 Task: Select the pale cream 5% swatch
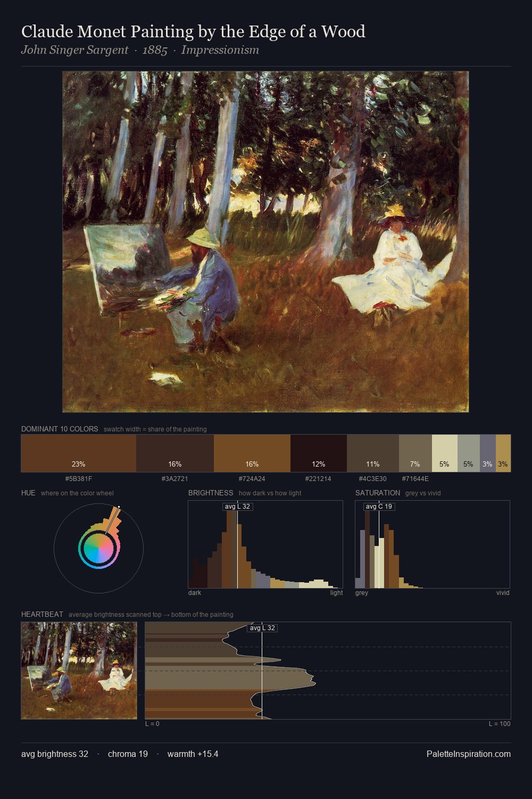tap(444, 453)
